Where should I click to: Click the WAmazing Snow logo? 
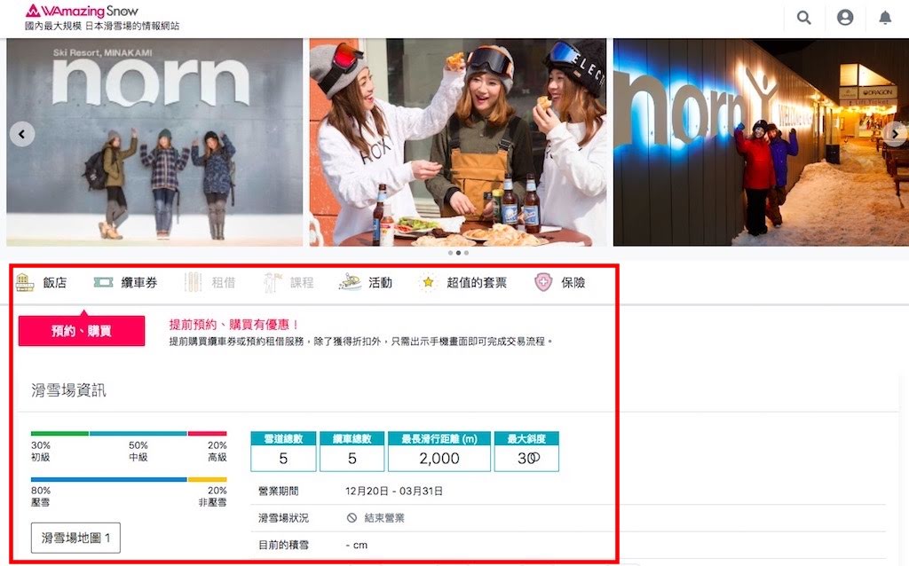click(82, 12)
